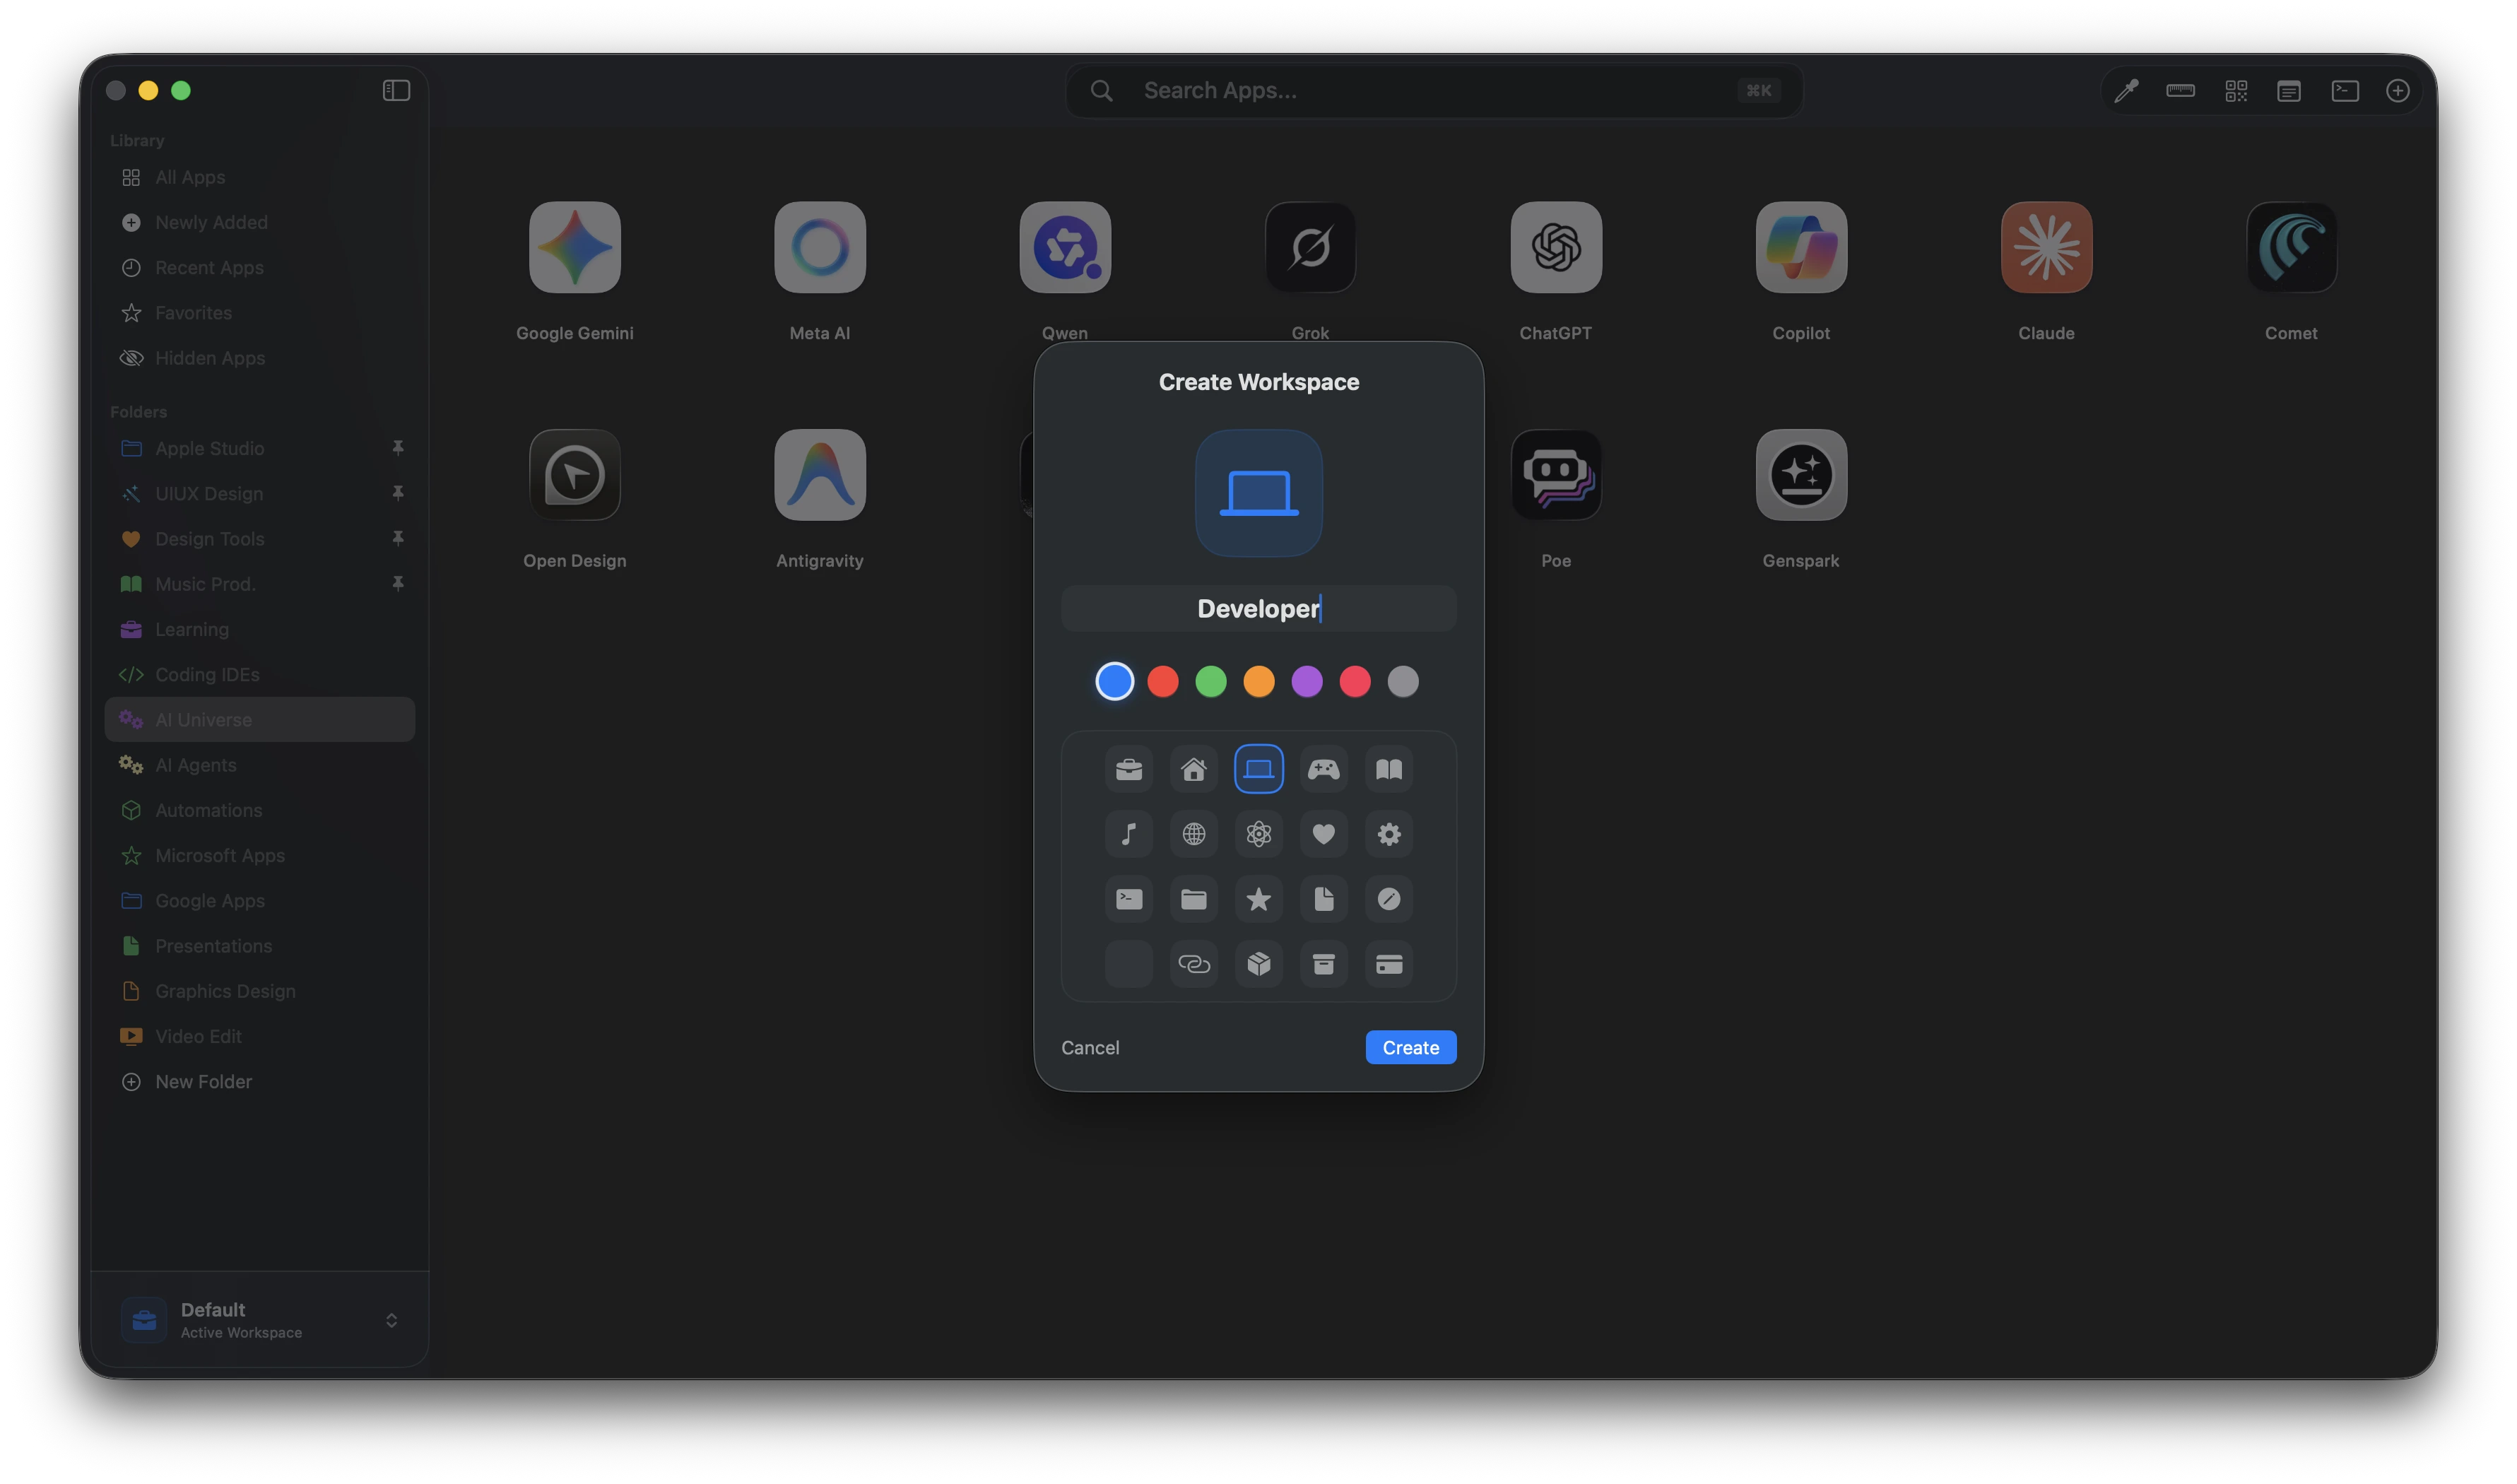2517x1484 pixels.
Task: Open Recent Apps in sidebar
Action: 260,267
